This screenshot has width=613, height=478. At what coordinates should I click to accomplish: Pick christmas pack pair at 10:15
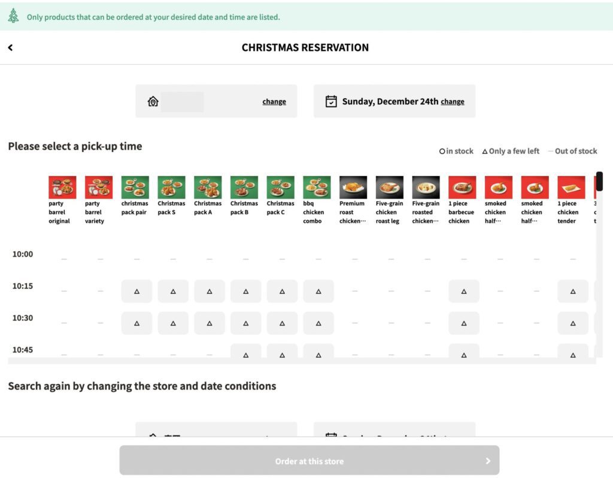136,291
